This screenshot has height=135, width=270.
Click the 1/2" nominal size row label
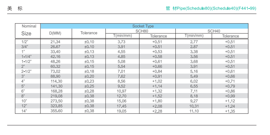[x=25, y=42]
